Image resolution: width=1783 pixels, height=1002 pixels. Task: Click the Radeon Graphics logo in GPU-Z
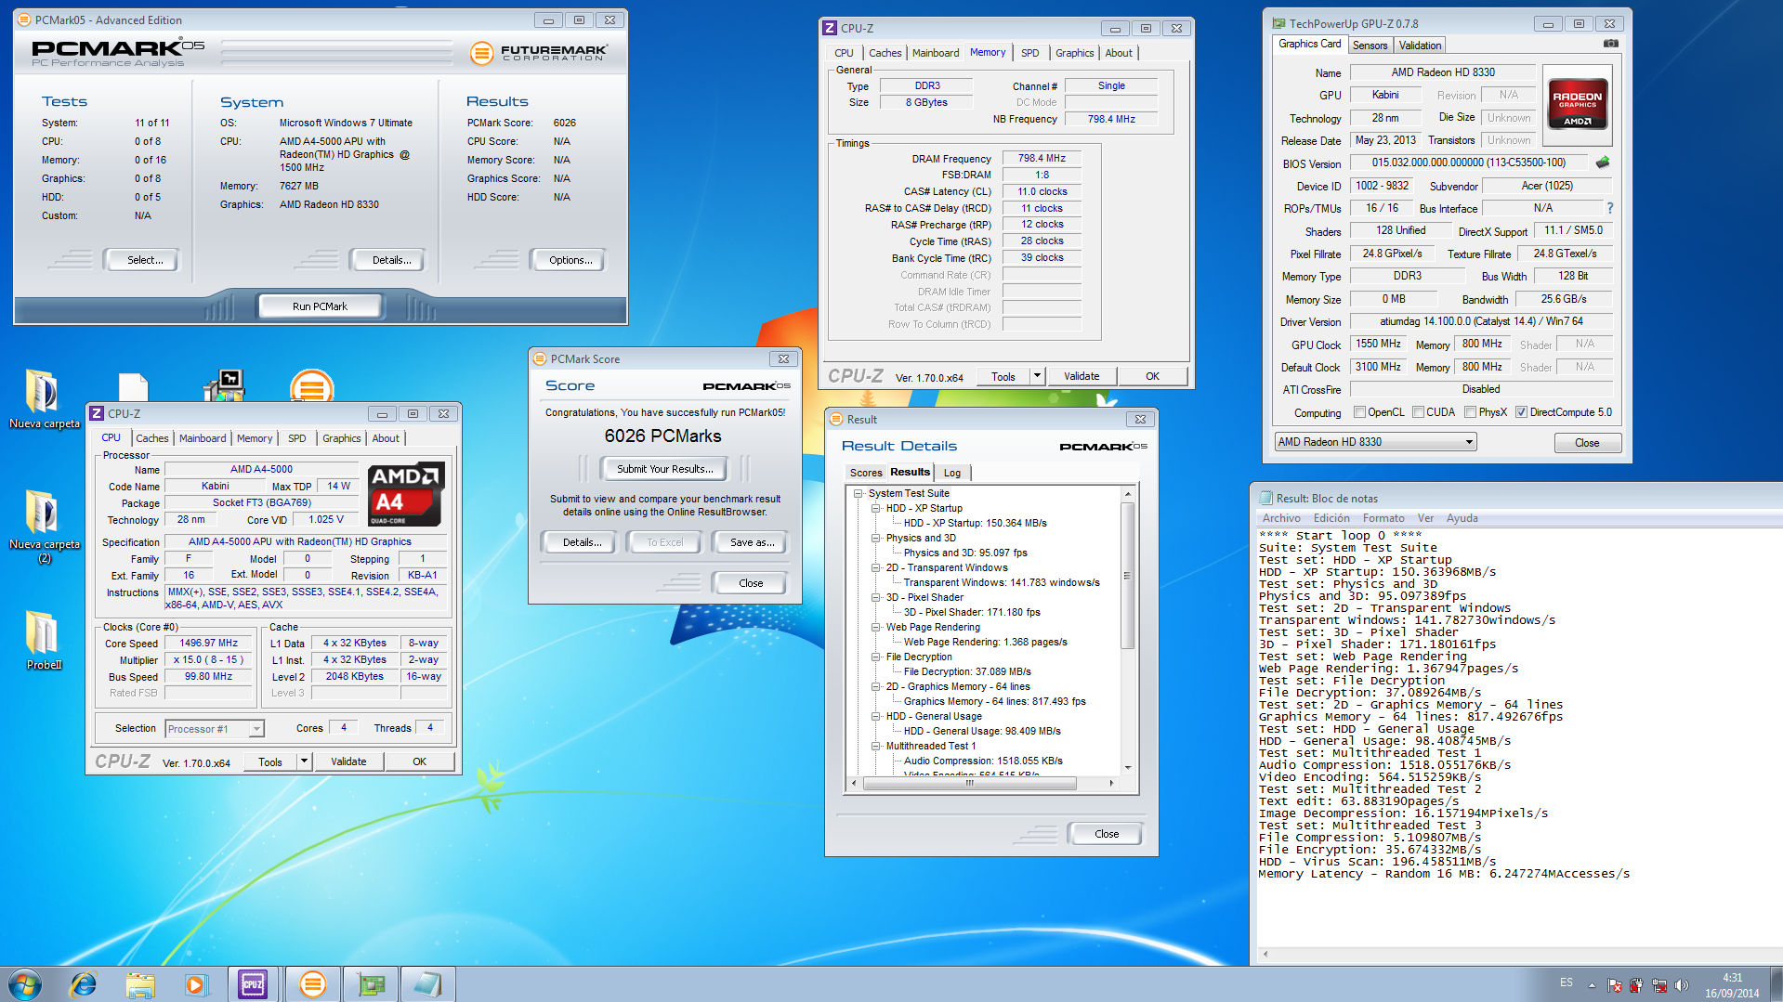(x=1577, y=103)
